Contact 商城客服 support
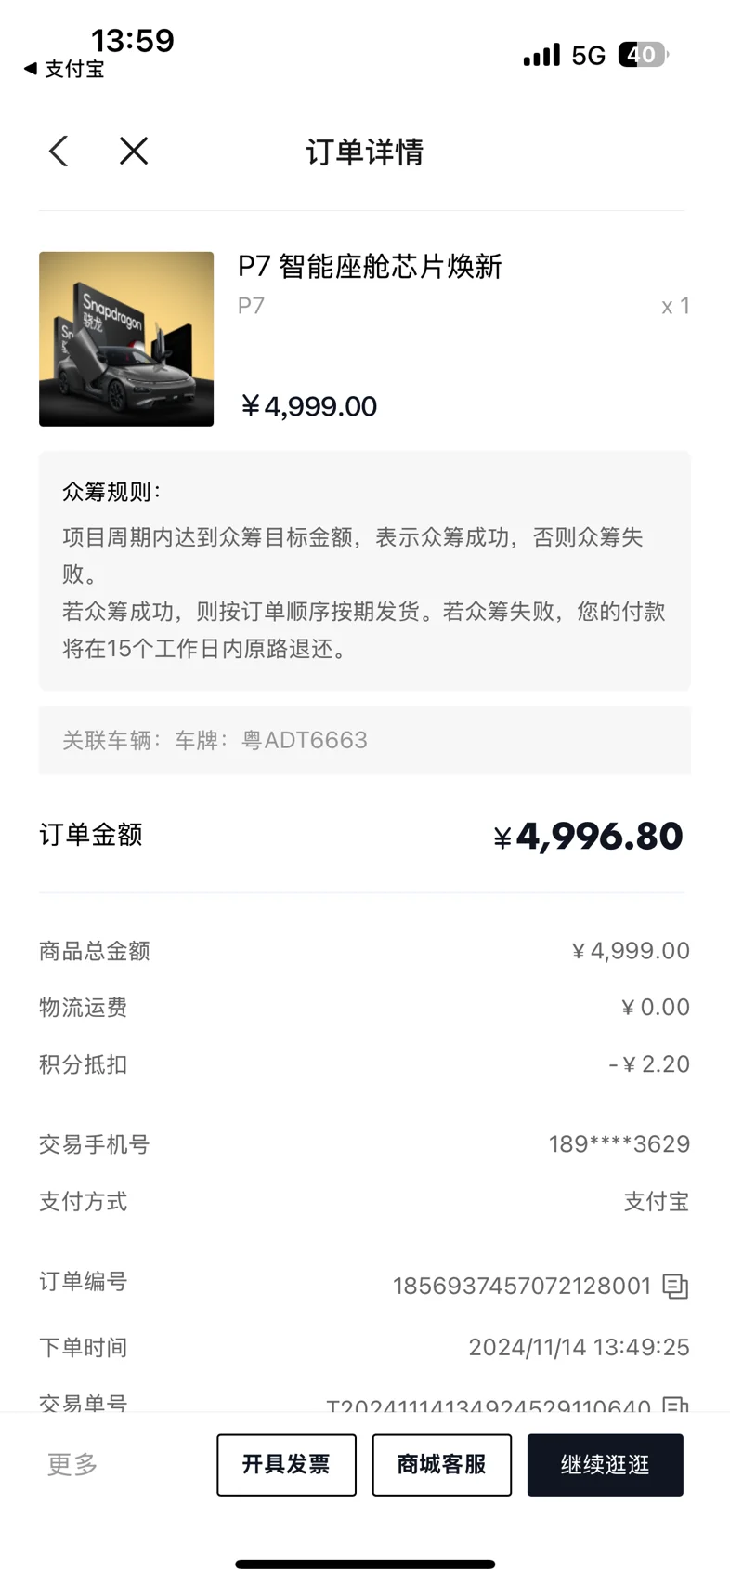 441,1465
